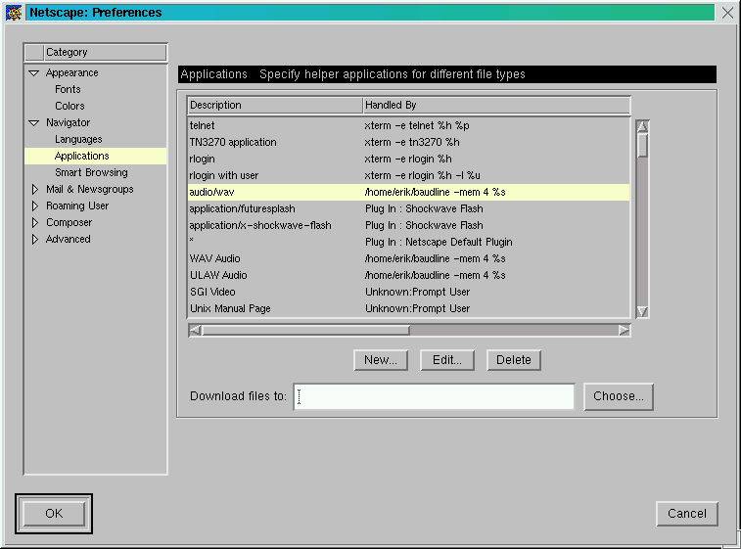Click the scroll down arrow of list

click(642, 311)
